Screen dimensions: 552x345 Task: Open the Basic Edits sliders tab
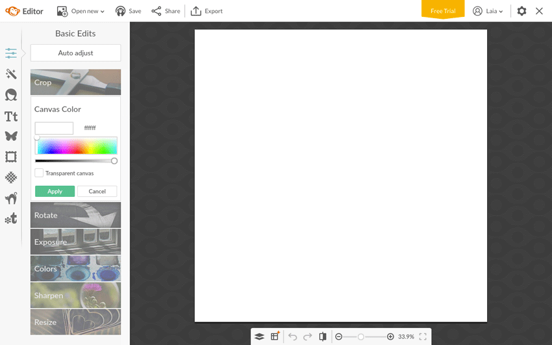11,53
